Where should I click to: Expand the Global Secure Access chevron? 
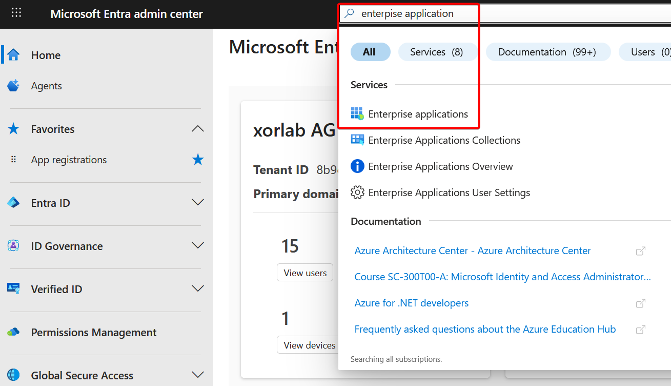coord(198,375)
